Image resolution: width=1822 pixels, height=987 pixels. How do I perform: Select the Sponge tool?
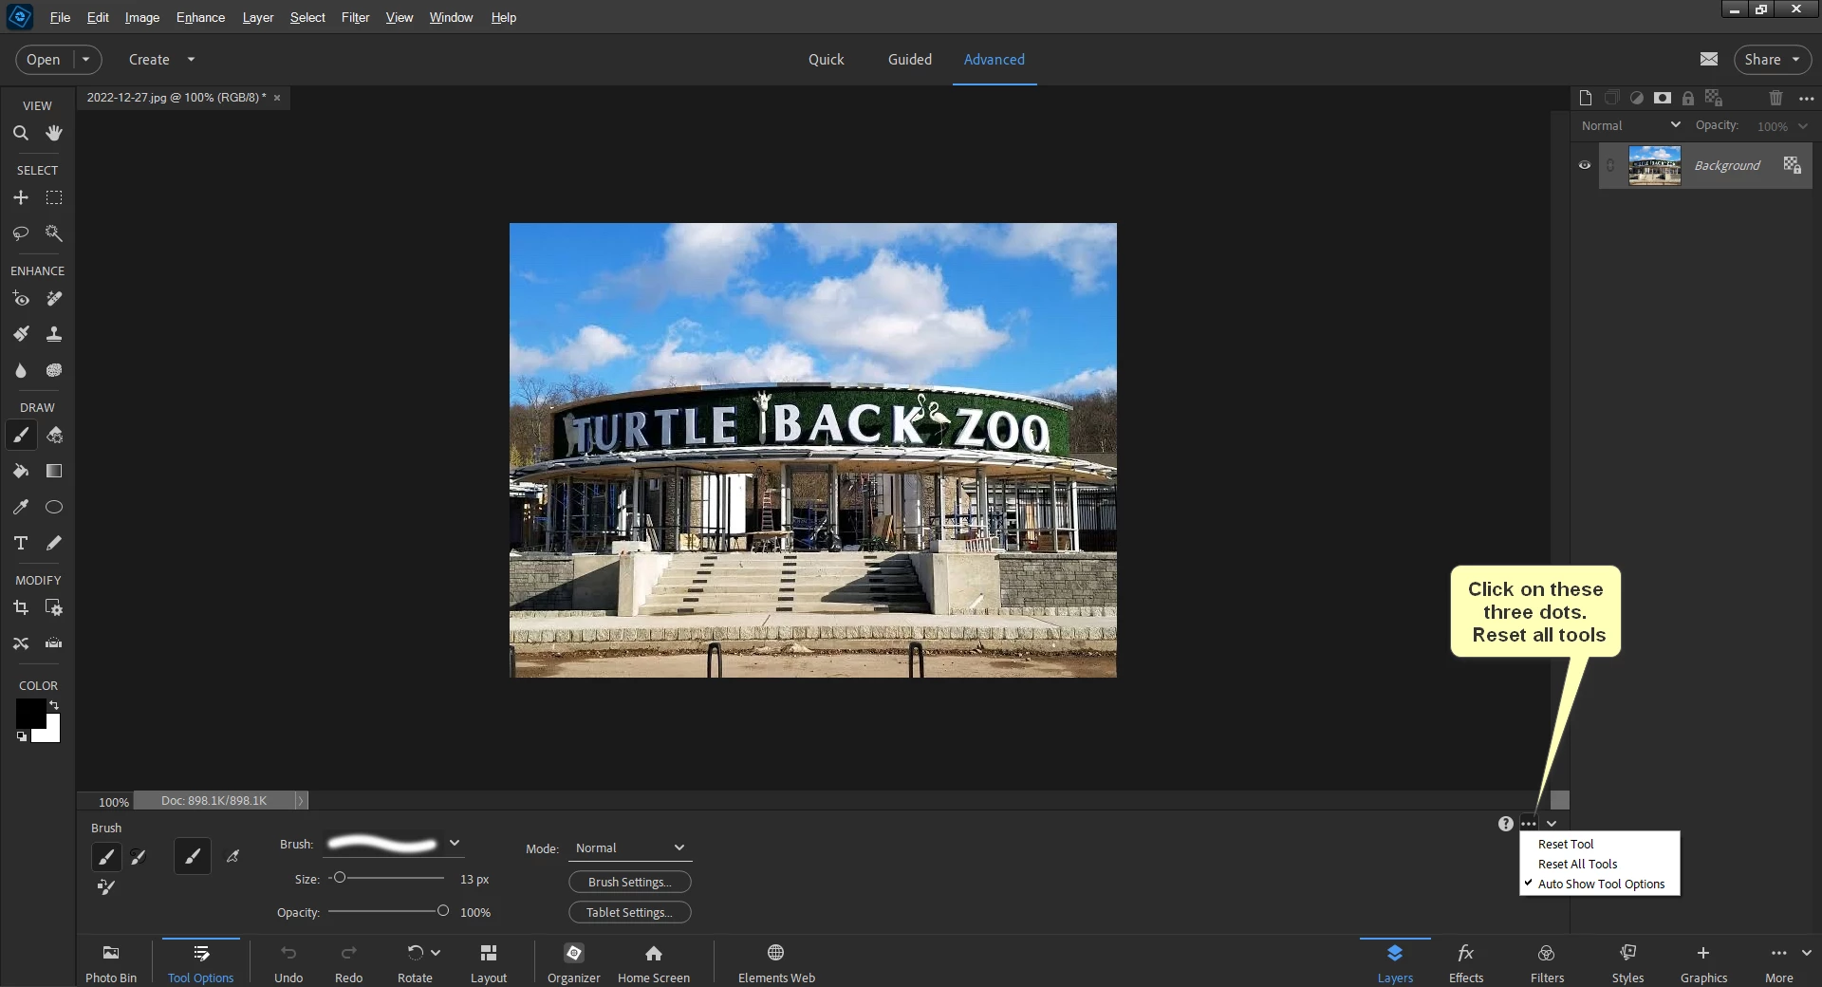[x=54, y=370]
